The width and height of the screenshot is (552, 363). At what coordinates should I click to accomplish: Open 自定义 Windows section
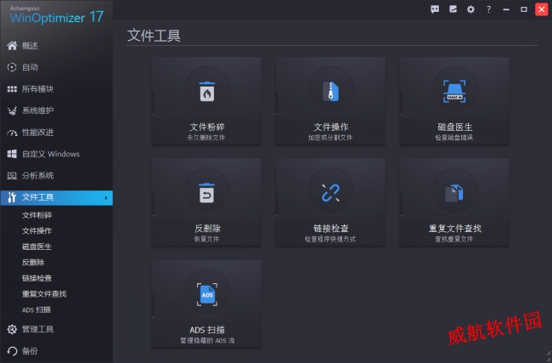(50, 154)
